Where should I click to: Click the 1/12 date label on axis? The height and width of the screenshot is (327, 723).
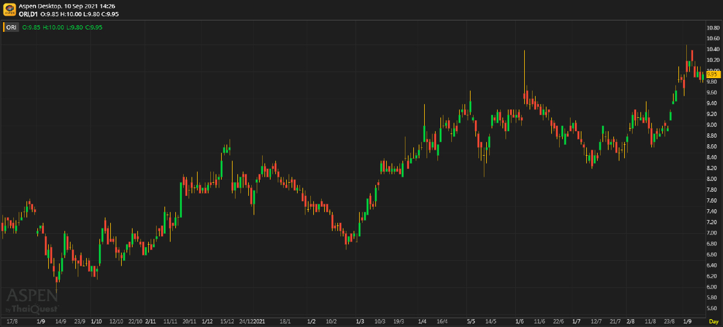click(x=208, y=322)
